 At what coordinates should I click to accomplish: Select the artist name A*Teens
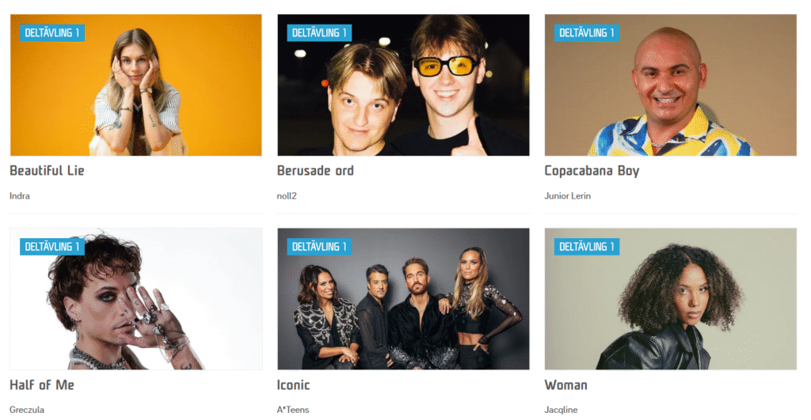(293, 410)
